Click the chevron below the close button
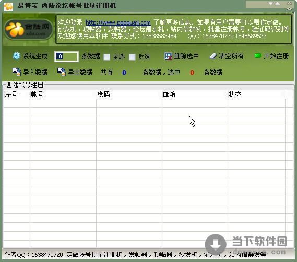The width and height of the screenshot is (297, 262). tap(289, 9)
